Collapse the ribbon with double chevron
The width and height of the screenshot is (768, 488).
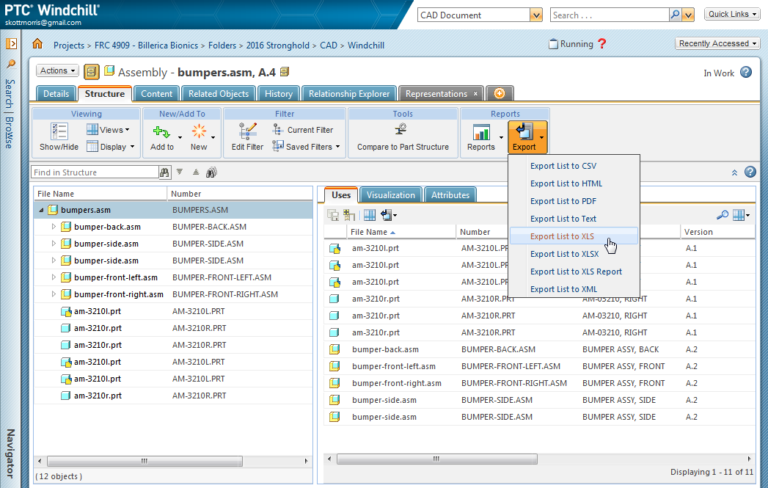(x=734, y=172)
